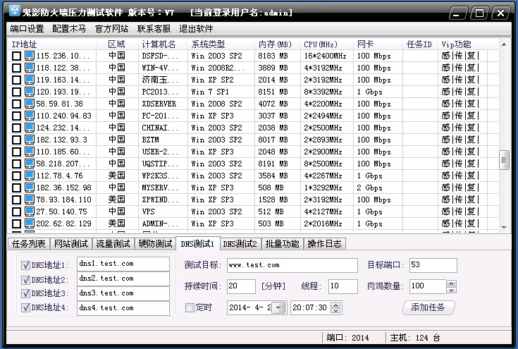Click the monitor icon for 182.36.152.98

[x=30, y=188]
